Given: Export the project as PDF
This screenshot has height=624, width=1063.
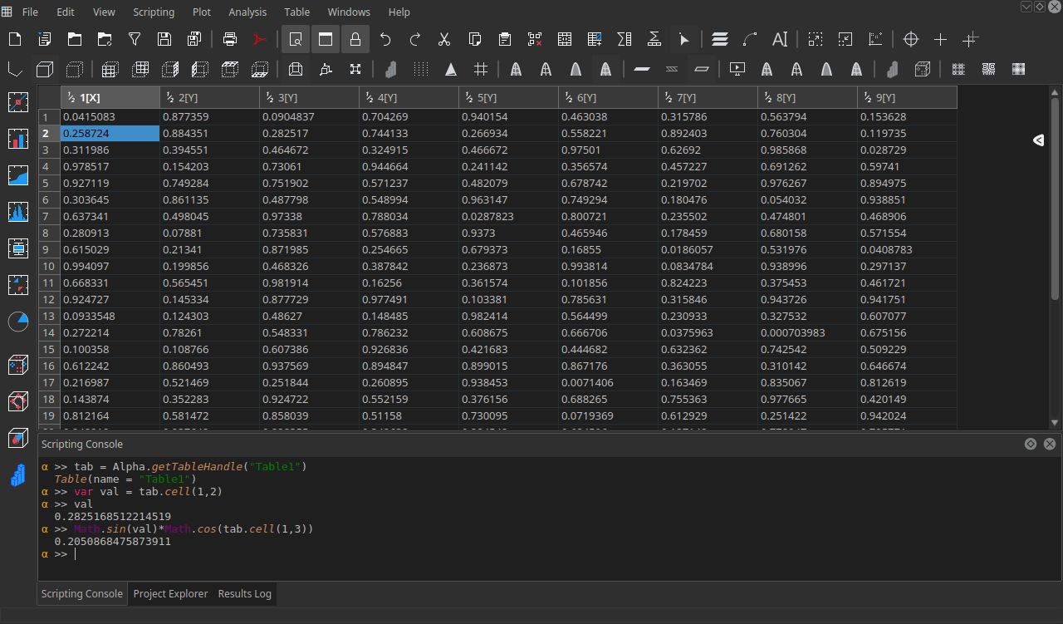Looking at the screenshot, I should (258, 39).
